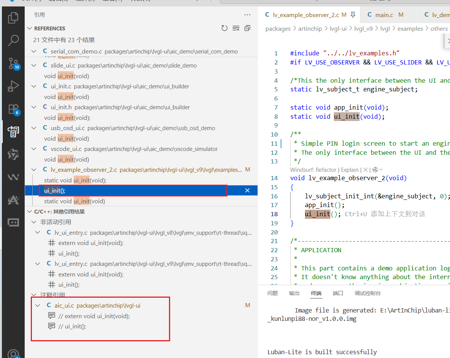Image resolution: width=450 pixels, height=358 pixels.
Task: Clear the references results list
Action: [236, 28]
